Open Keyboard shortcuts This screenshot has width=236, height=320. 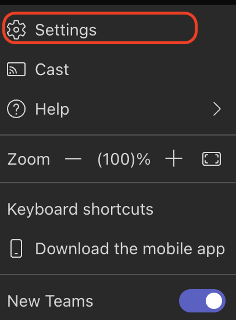point(80,209)
